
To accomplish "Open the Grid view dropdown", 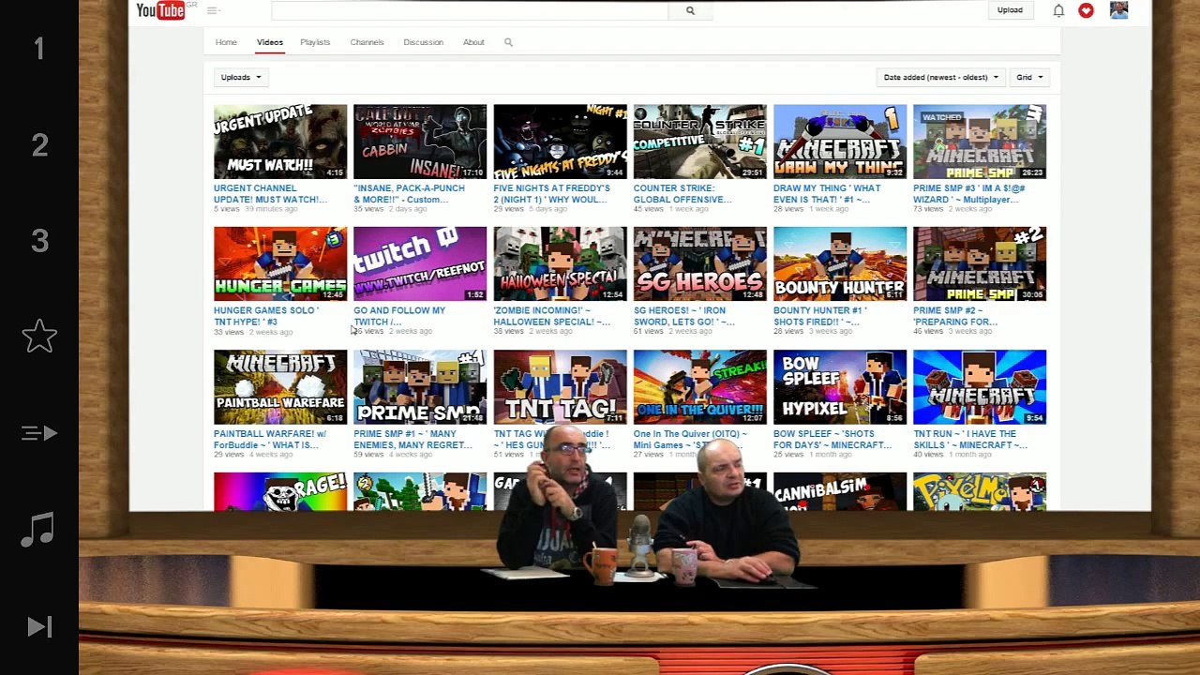I will pyautogui.click(x=1029, y=77).
